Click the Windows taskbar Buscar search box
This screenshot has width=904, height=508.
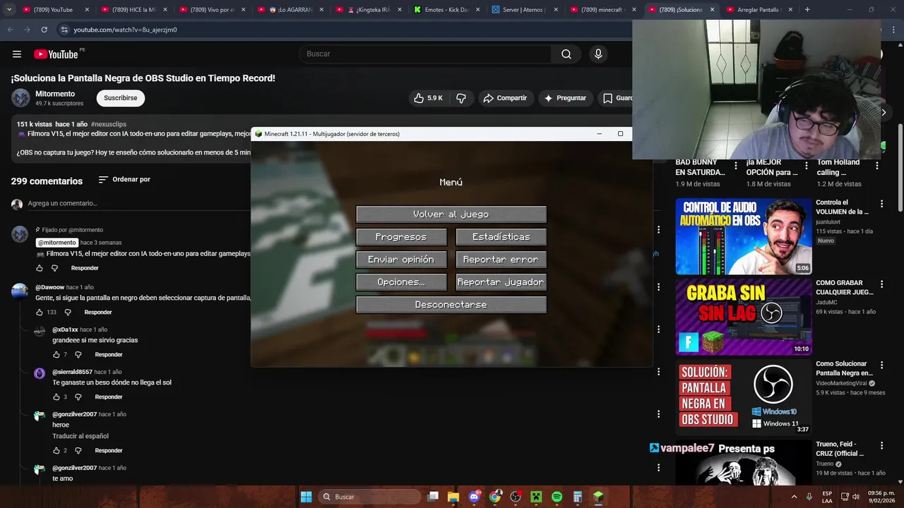pos(370,497)
